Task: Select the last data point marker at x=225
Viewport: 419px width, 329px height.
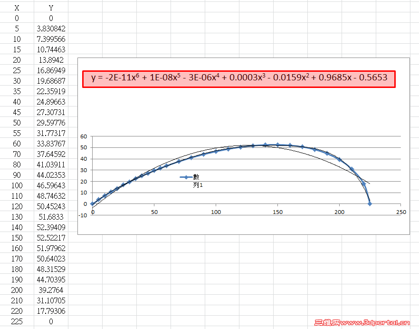Action: coord(370,204)
